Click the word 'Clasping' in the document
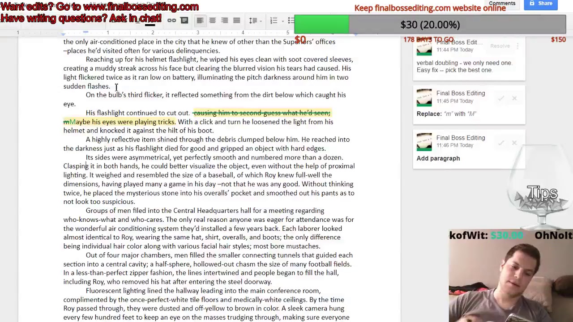The height and width of the screenshot is (322, 573). point(76,166)
